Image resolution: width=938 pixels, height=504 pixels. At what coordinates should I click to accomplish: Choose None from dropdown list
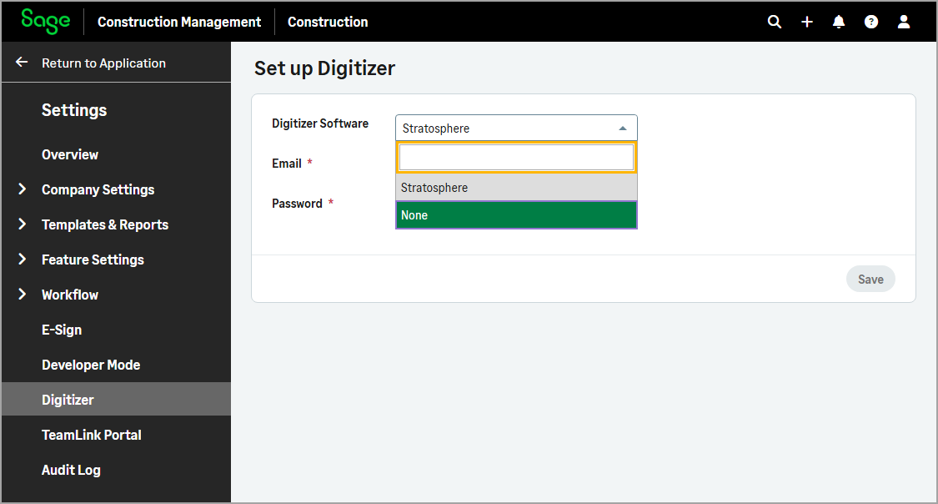[x=516, y=215]
